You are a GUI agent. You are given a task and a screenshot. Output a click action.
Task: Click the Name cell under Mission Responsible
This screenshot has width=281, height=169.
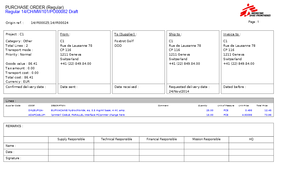pyautogui.click(x=206, y=146)
